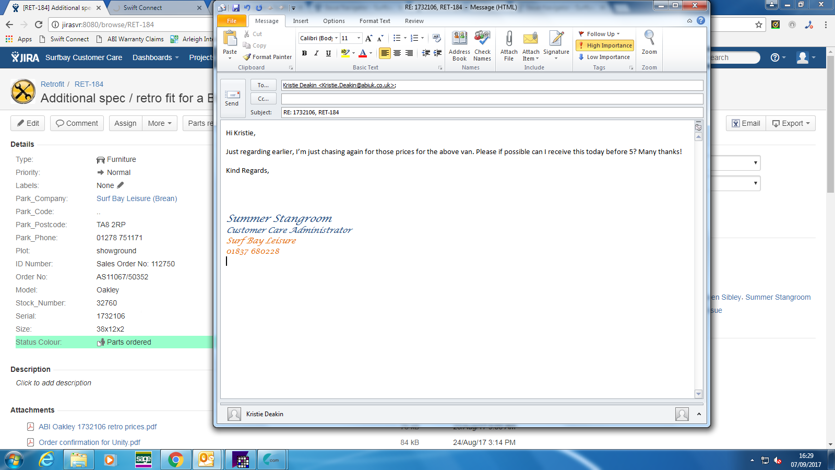Minimize the ribbon
The image size is (835, 470).
[689, 21]
